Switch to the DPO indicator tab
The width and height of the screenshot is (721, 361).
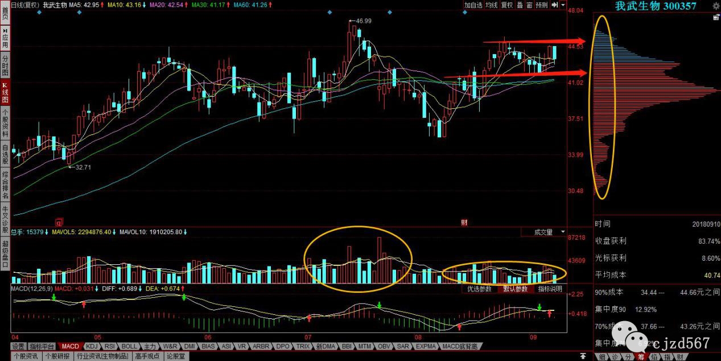(x=283, y=346)
